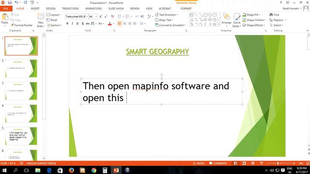Adjust the zoom slider handle
Screen dimensions: 310x174
[x=278, y=163]
